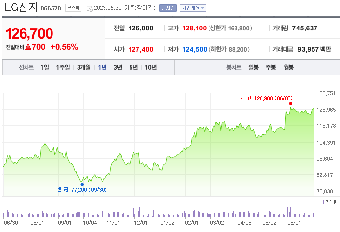Select the 1주일 line chart tab
Image resolution: width=340 pixels, height=232 pixels.
(63, 67)
